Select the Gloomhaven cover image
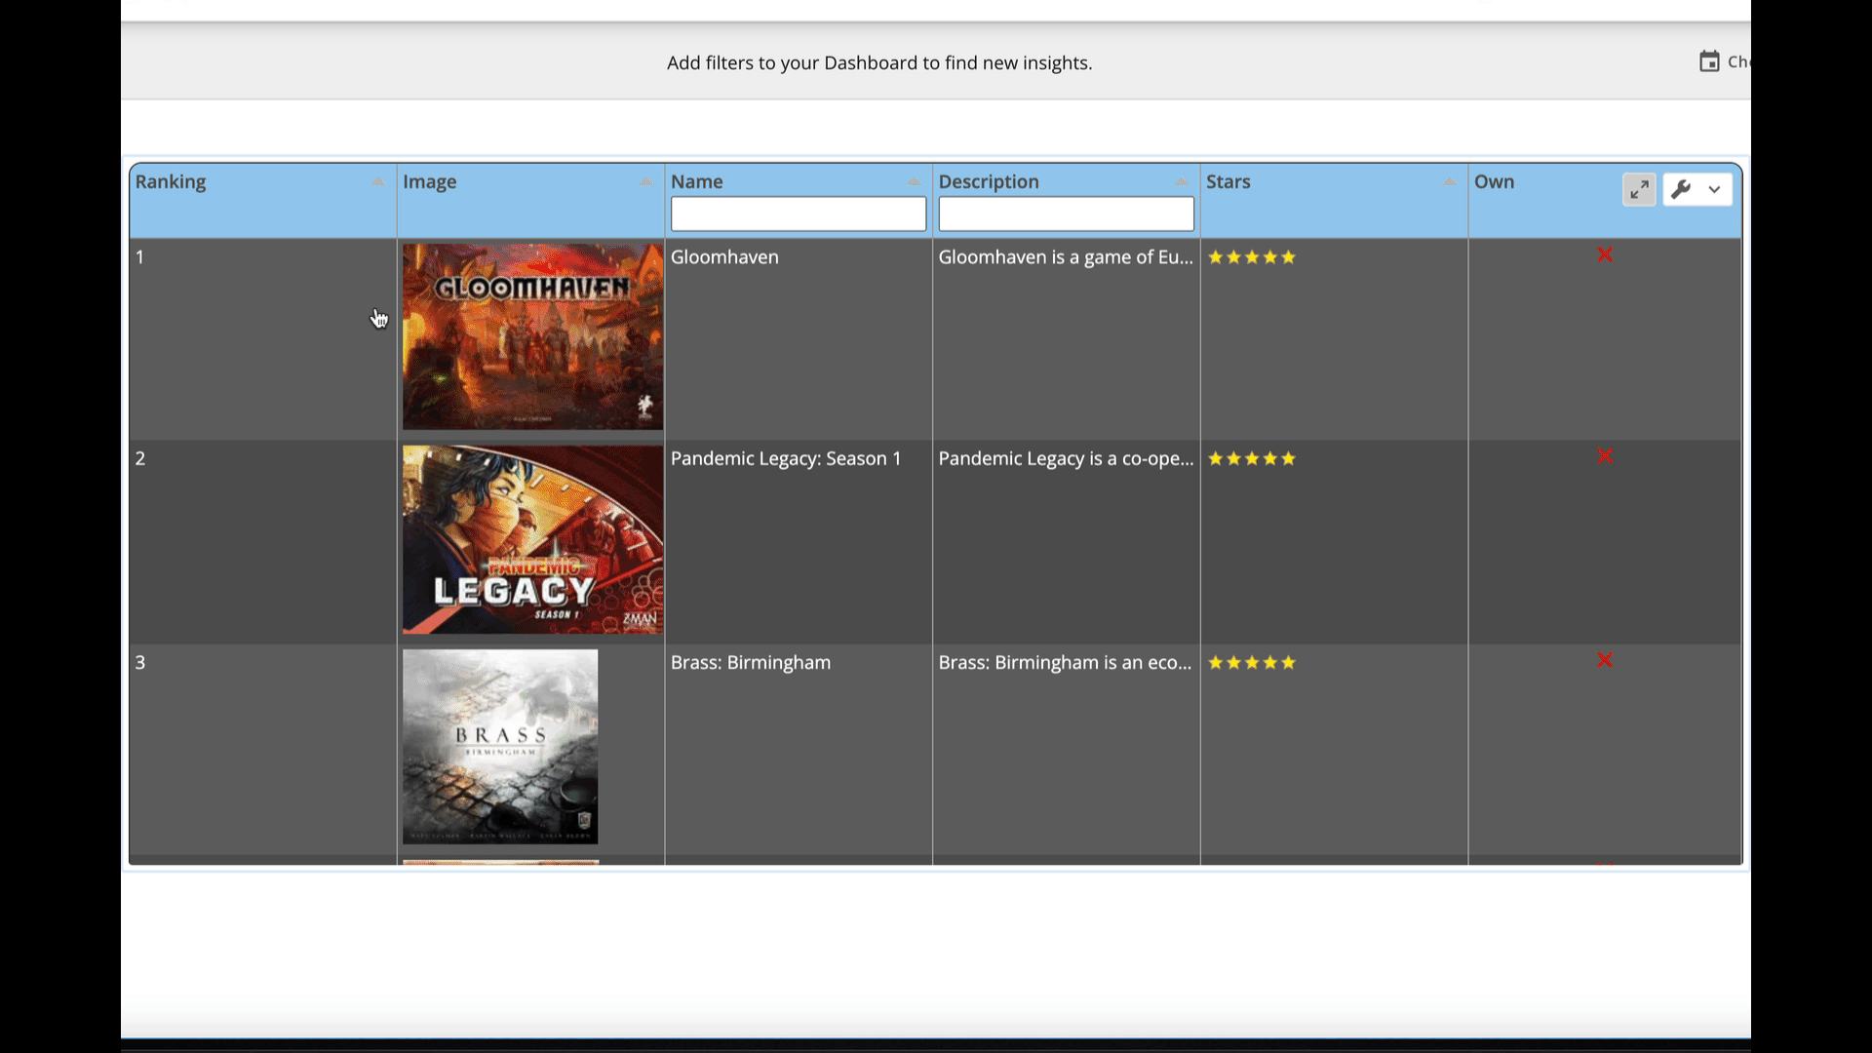This screenshot has width=1872, height=1053. (532, 336)
